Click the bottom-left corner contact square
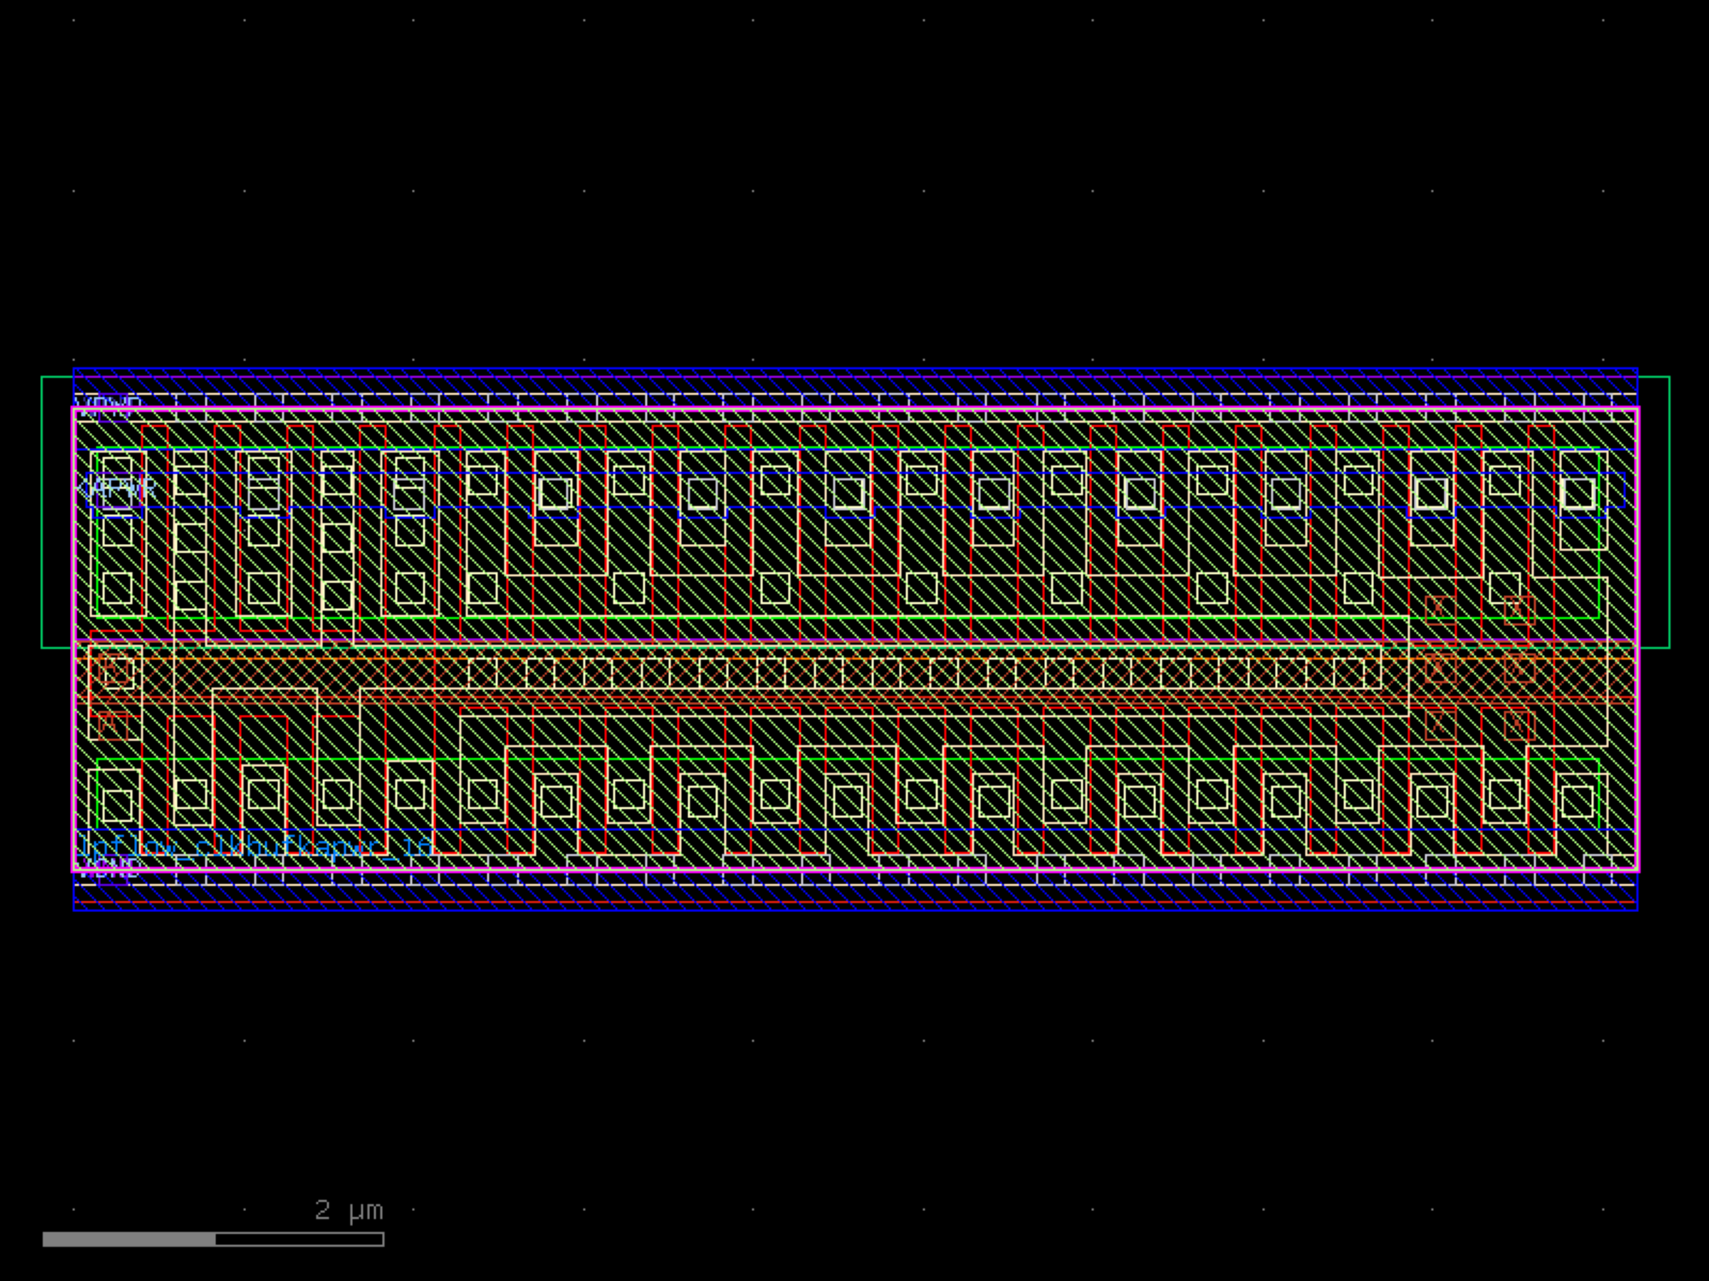 (x=117, y=804)
